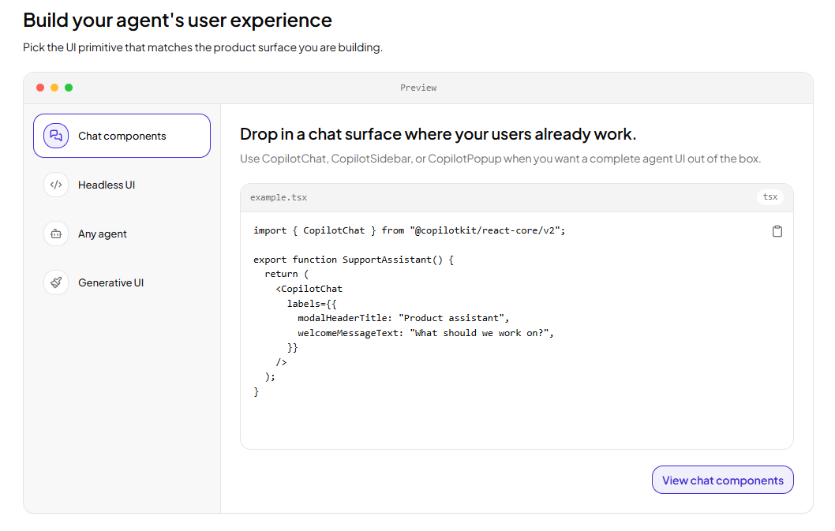Click the 'Build your agent's user experience' heading
Image resolution: width=835 pixels, height=531 pixels.
click(178, 21)
